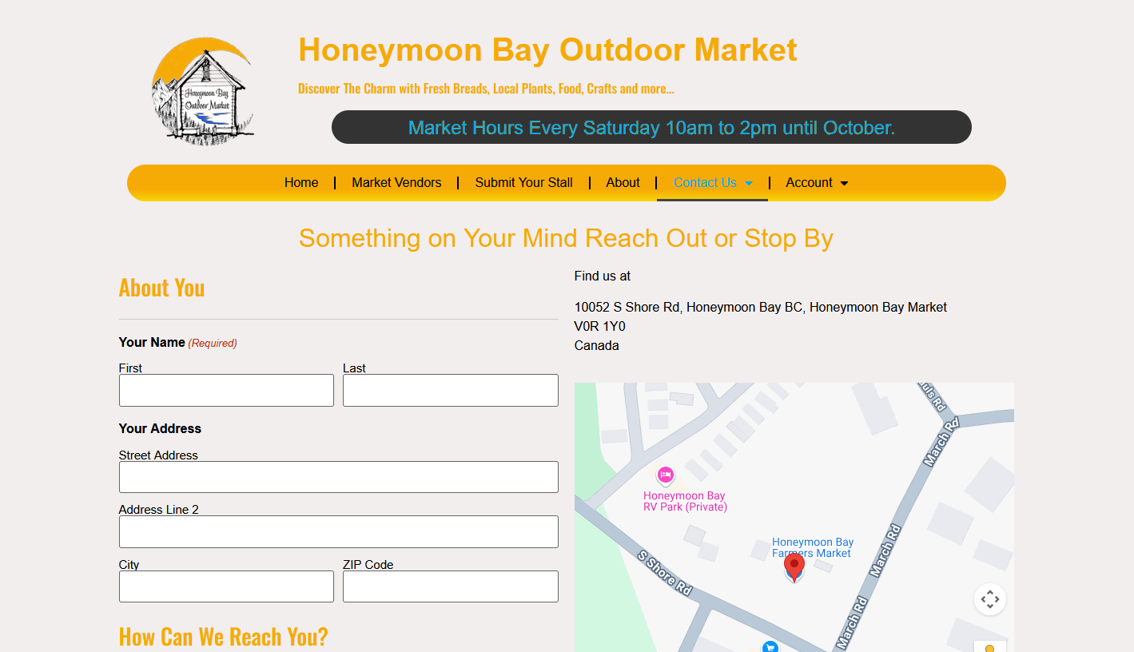Click the 'Something on Your Mind' heading

click(566, 238)
